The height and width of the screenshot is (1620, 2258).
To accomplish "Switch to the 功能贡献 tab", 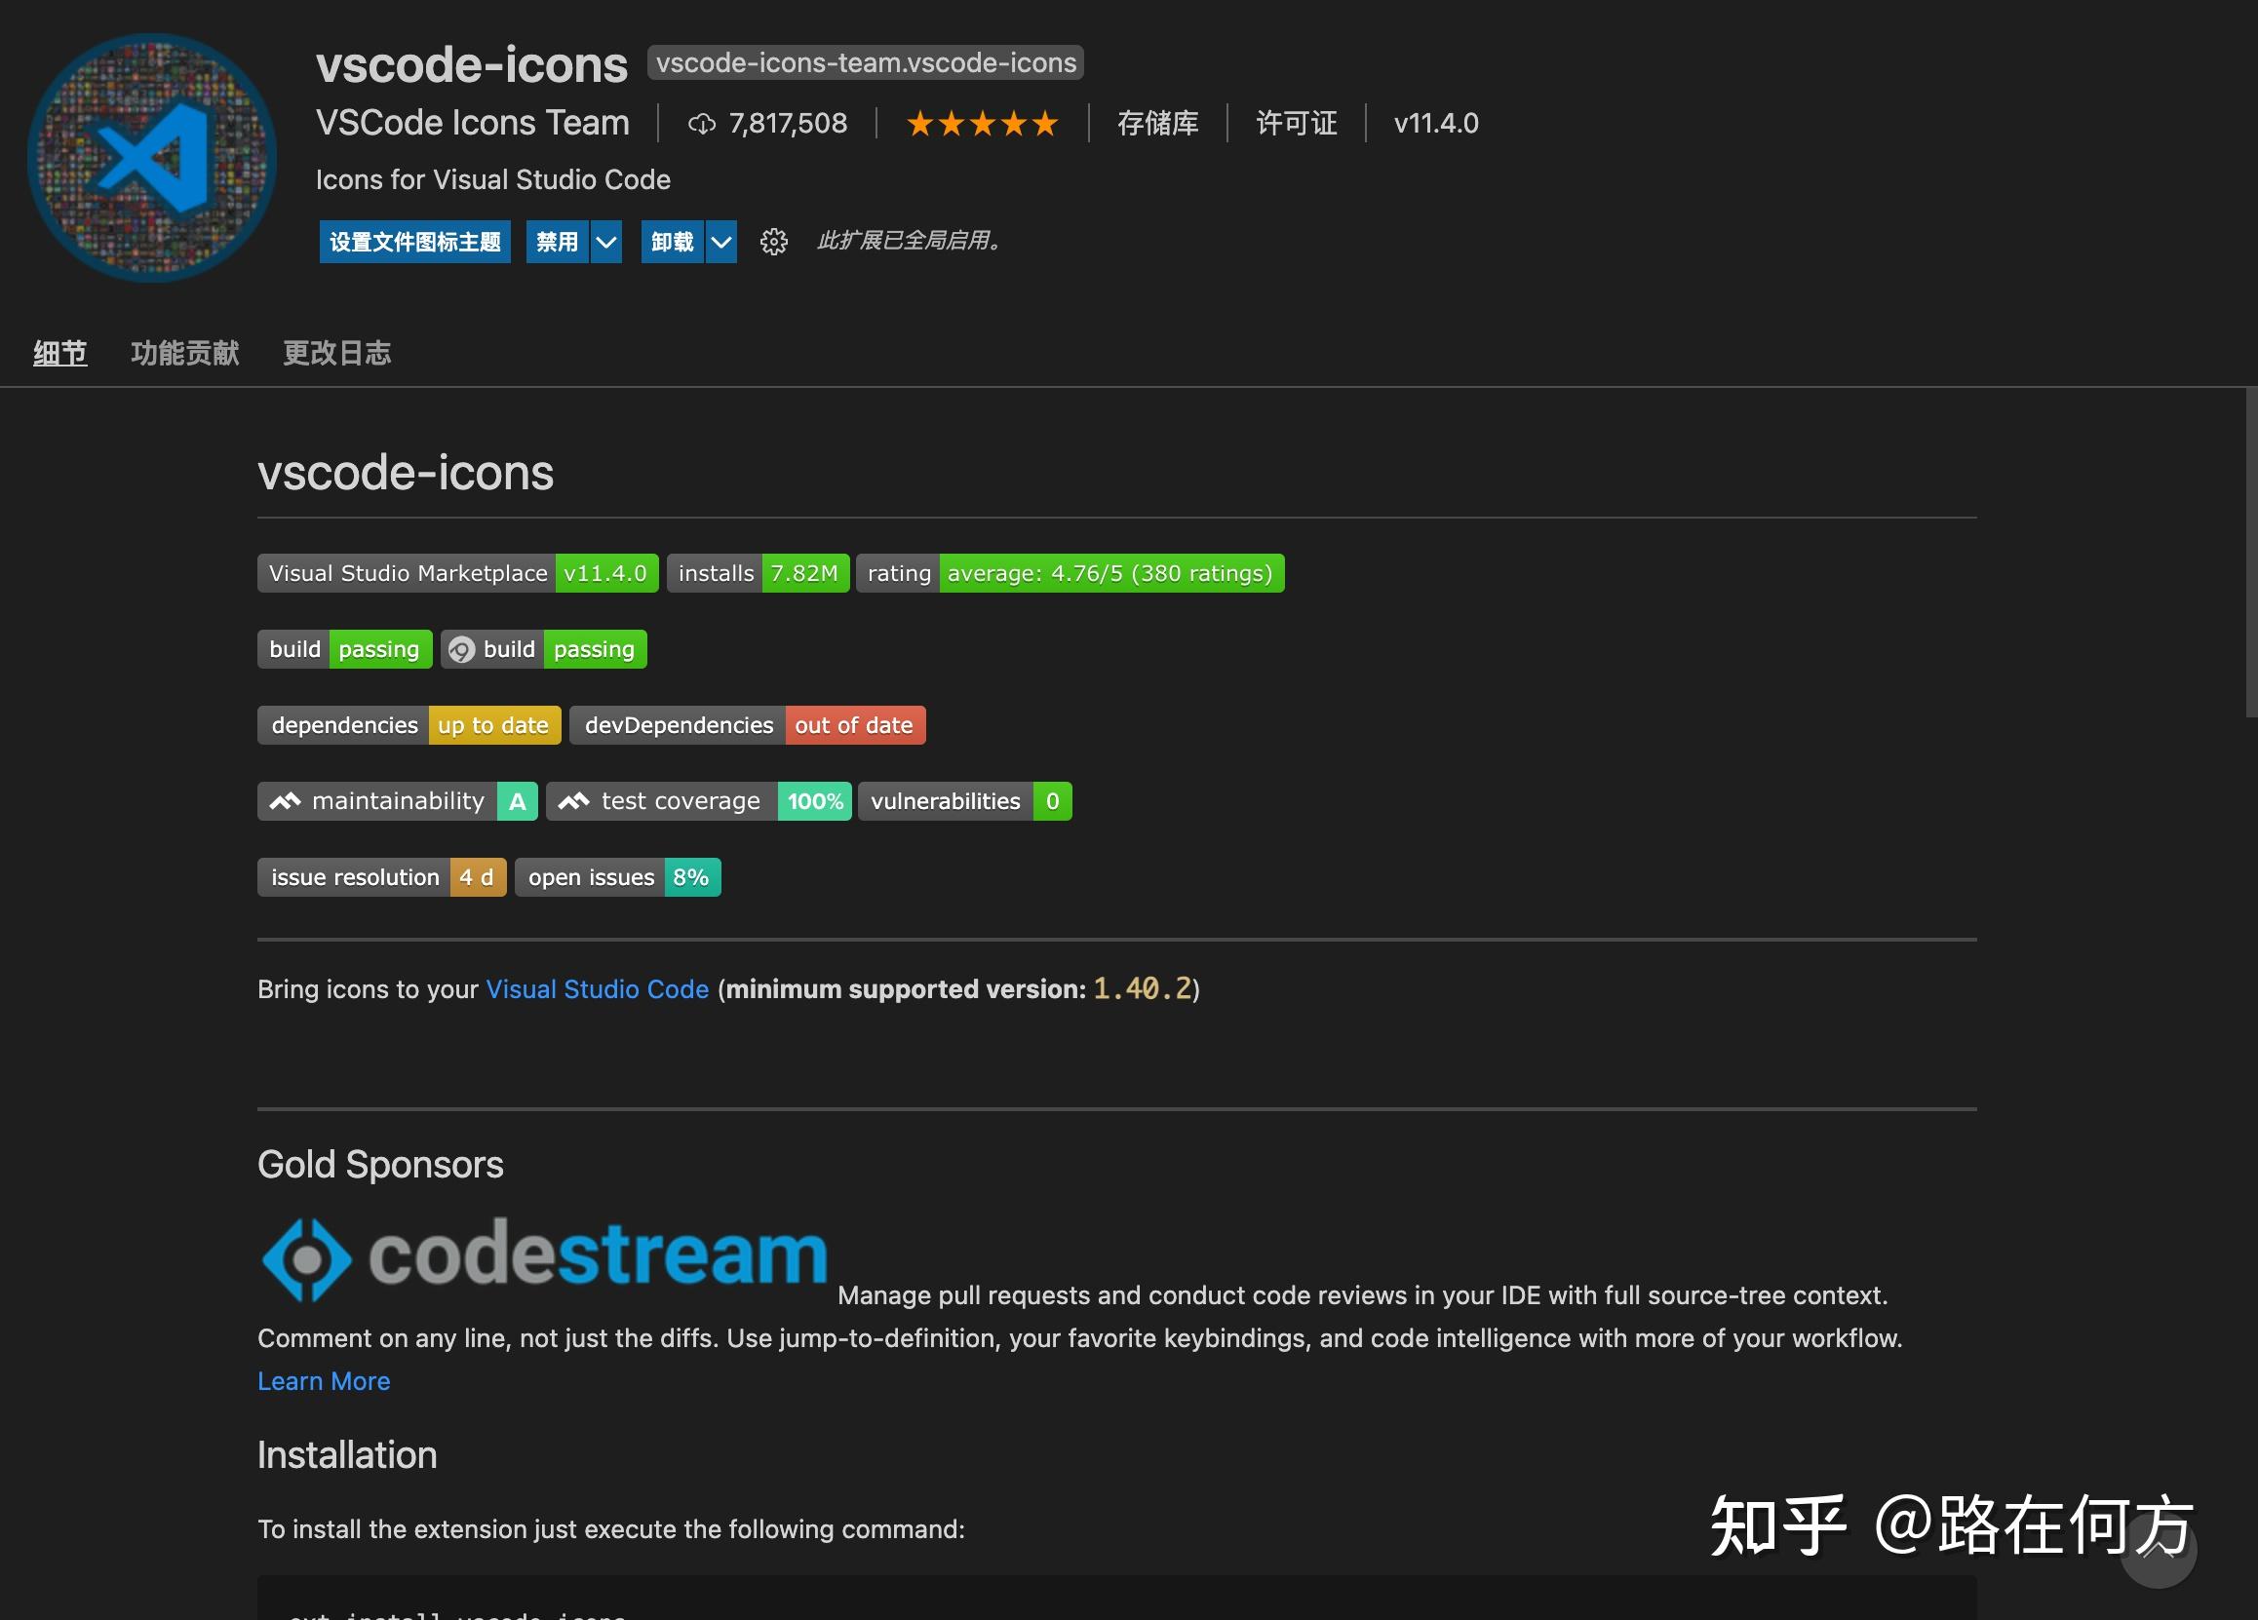I will coord(185,352).
